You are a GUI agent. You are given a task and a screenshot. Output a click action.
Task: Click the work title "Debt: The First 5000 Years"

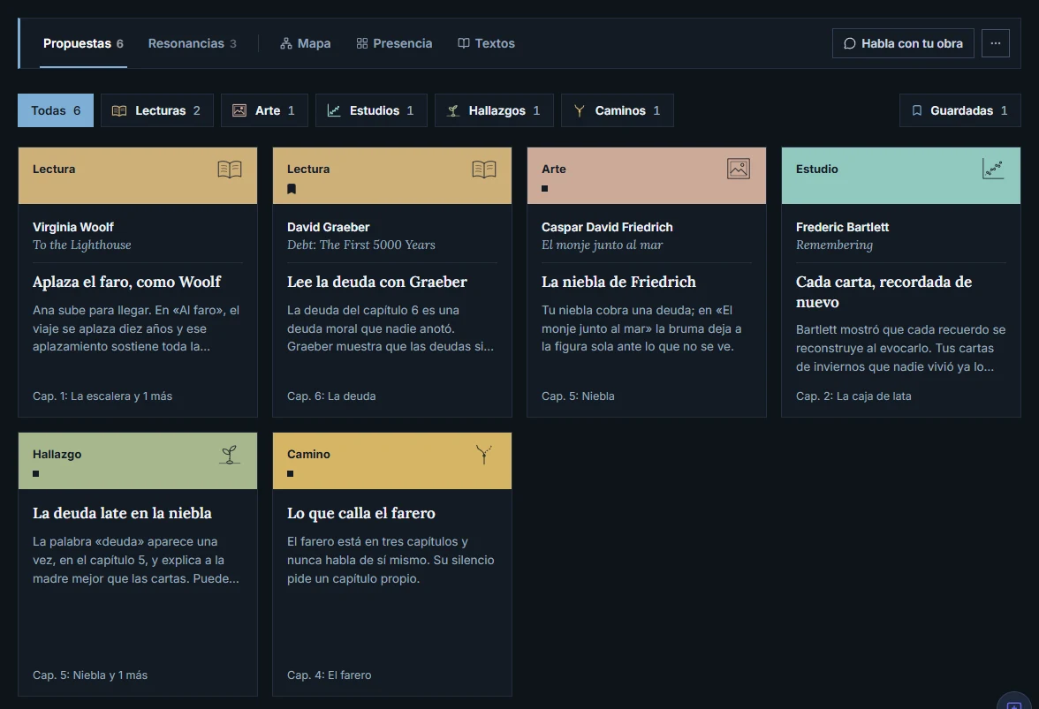(x=361, y=245)
